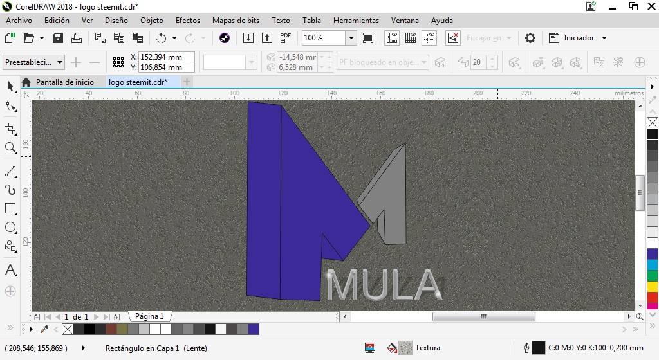The image size is (659, 360).
Task: Pick the red swatch in right palette
Action: pos(653,298)
